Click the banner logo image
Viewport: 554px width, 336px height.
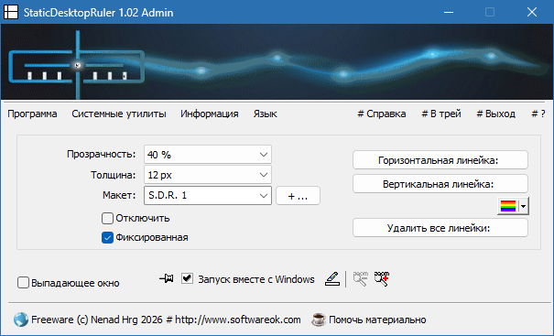point(277,62)
